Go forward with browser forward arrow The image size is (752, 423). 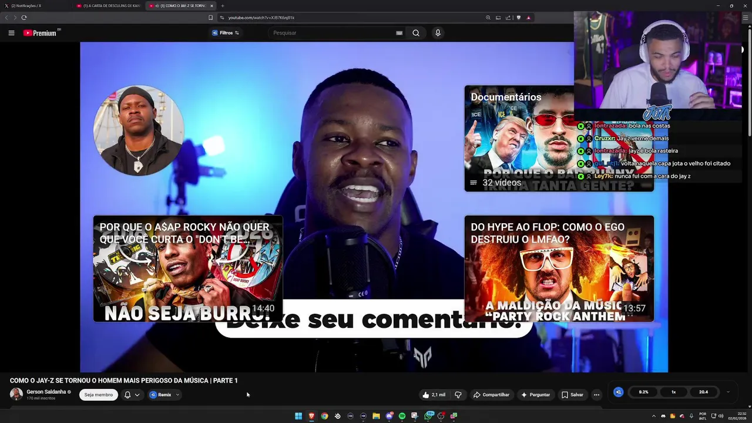tap(15, 18)
